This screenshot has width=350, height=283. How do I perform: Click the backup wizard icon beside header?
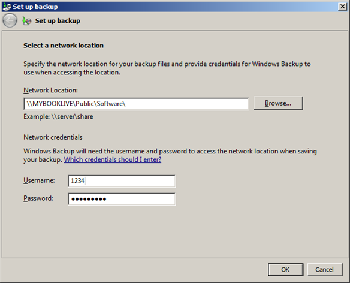tap(27, 21)
